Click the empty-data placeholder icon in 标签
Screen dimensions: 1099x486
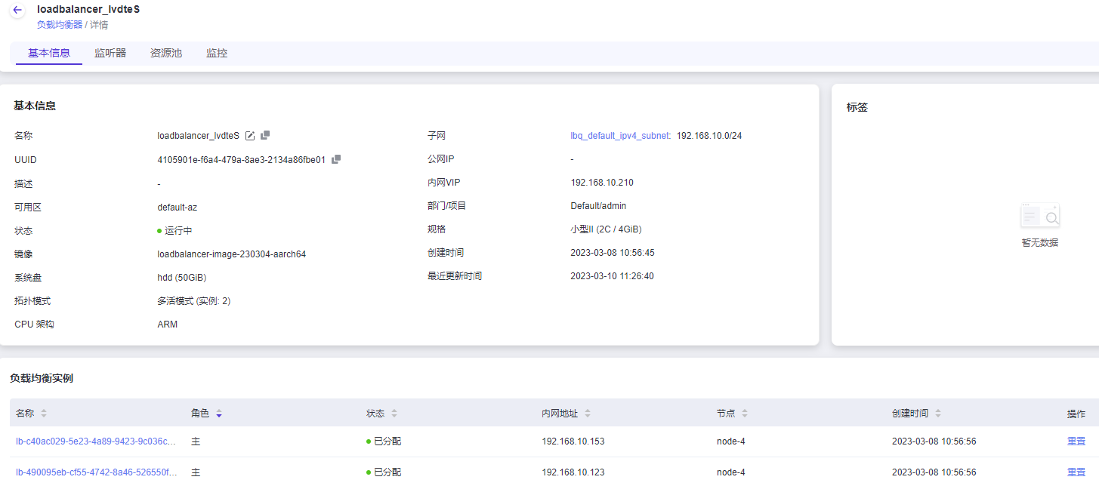coord(1039,217)
